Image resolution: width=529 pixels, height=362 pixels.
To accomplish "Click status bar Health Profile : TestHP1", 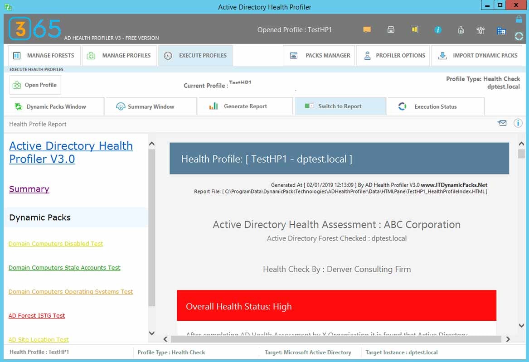I will [39, 352].
